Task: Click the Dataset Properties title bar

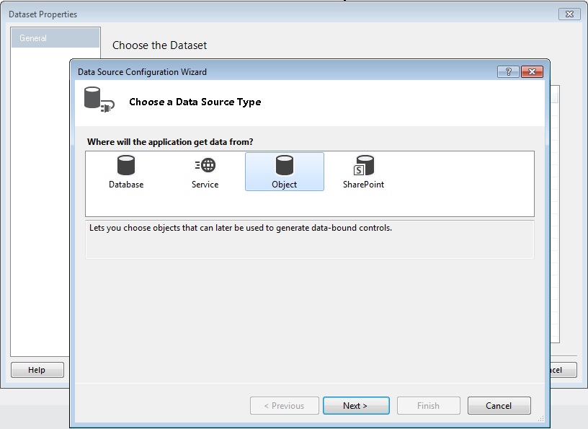Action: [288, 14]
